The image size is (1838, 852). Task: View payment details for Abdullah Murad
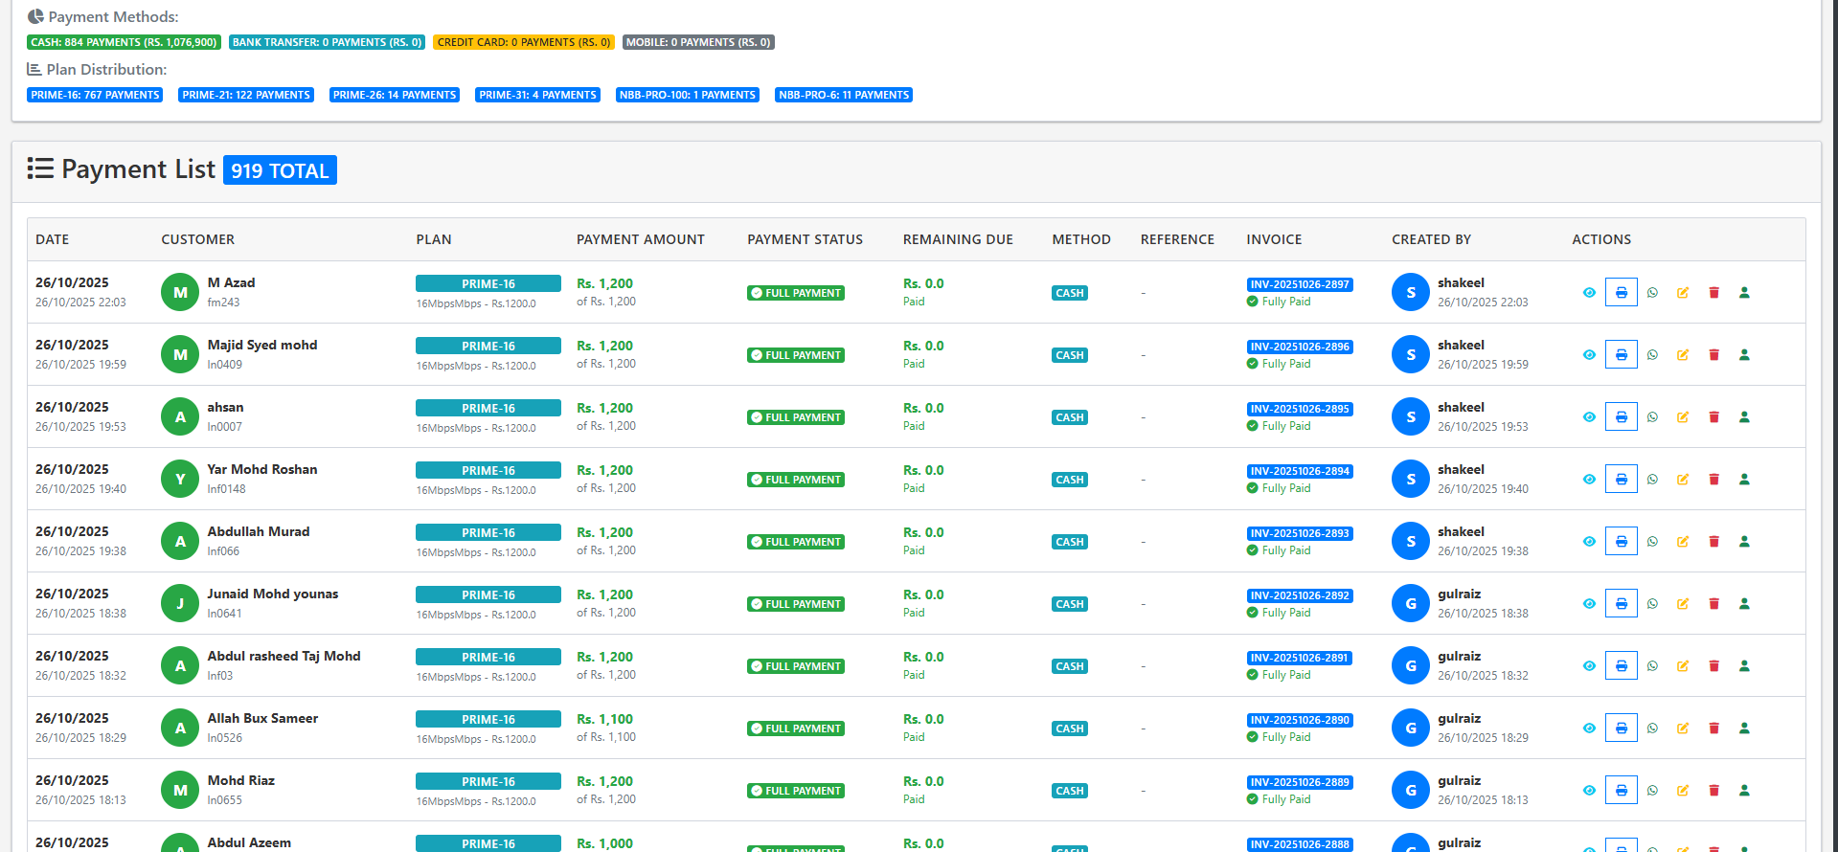tap(1589, 542)
